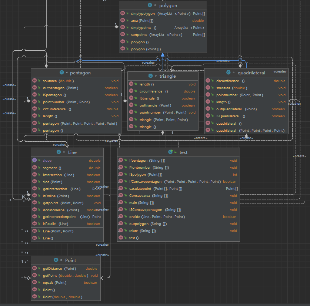Click the class icon beside the Line title
310x306 pixels.
point(59,152)
